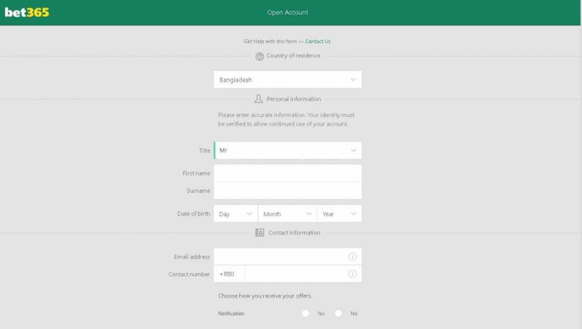
Task: Open the Bangladesh country dropdown
Action: click(288, 80)
